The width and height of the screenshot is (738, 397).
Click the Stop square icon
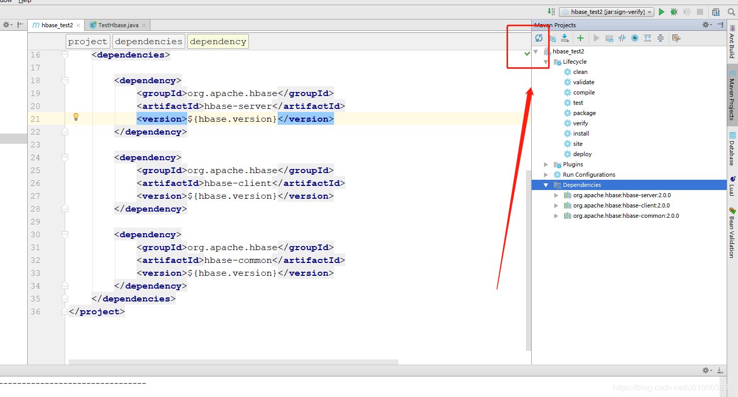click(700, 12)
